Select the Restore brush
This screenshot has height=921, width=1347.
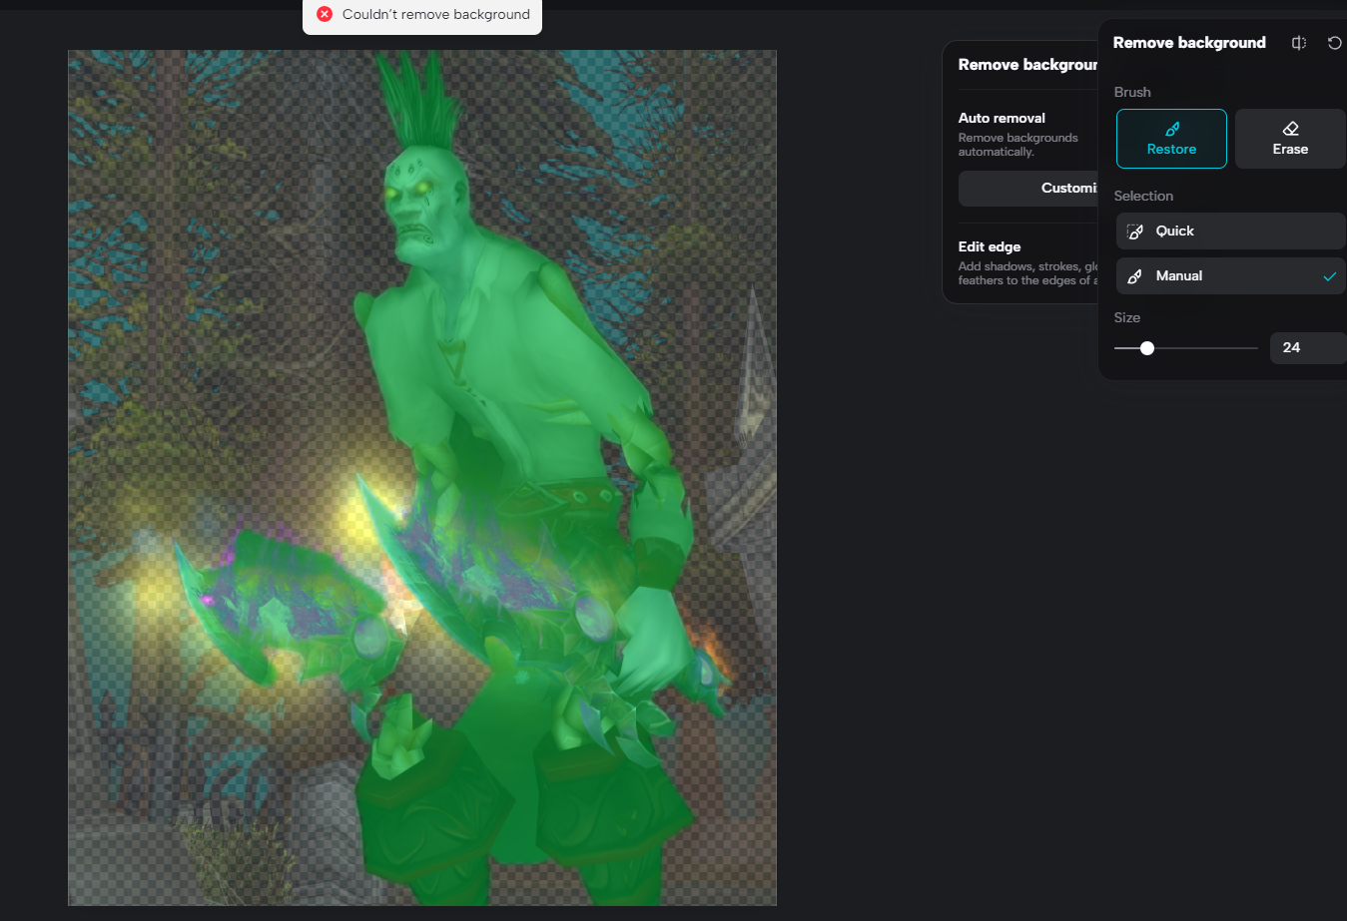[x=1171, y=139]
